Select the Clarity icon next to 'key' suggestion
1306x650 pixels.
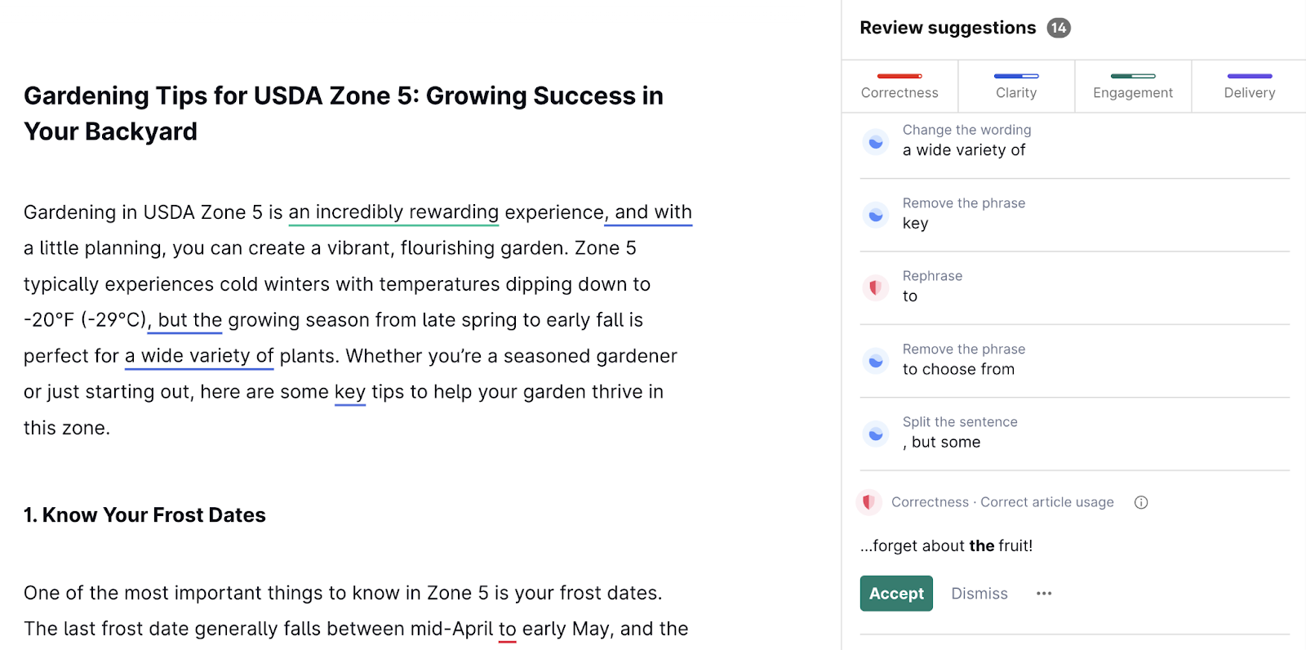point(875,215)
